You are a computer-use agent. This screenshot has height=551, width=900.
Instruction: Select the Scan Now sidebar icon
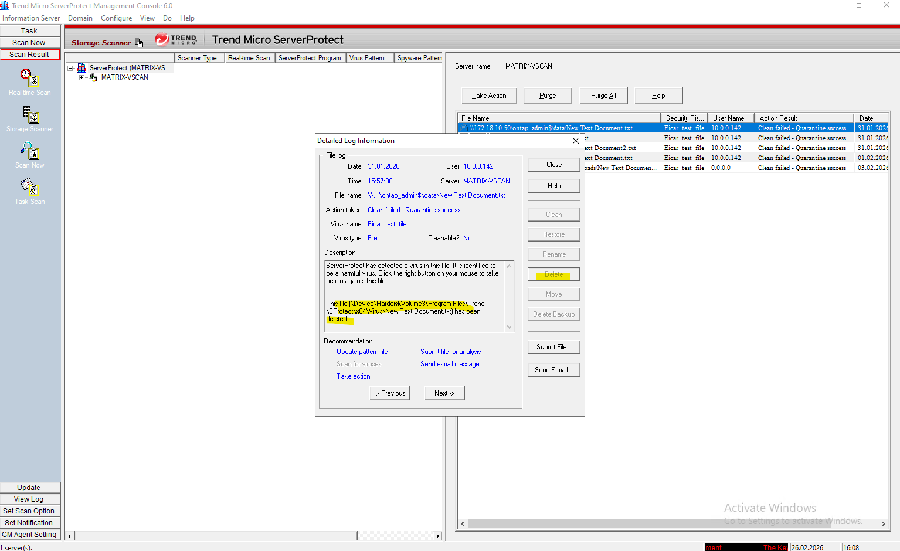coord(30,151)
